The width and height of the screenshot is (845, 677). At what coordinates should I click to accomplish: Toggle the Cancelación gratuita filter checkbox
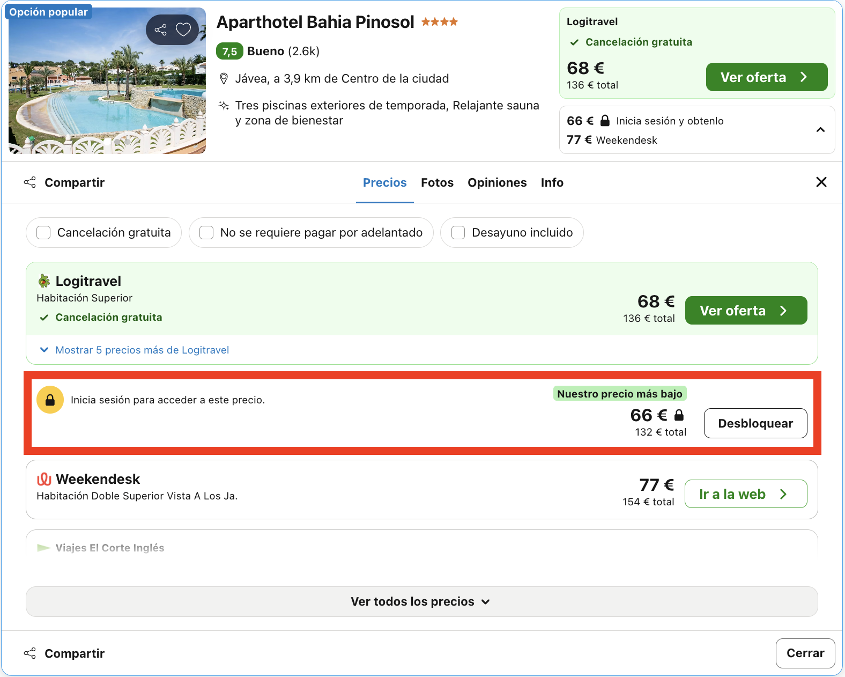pos(43,233)
